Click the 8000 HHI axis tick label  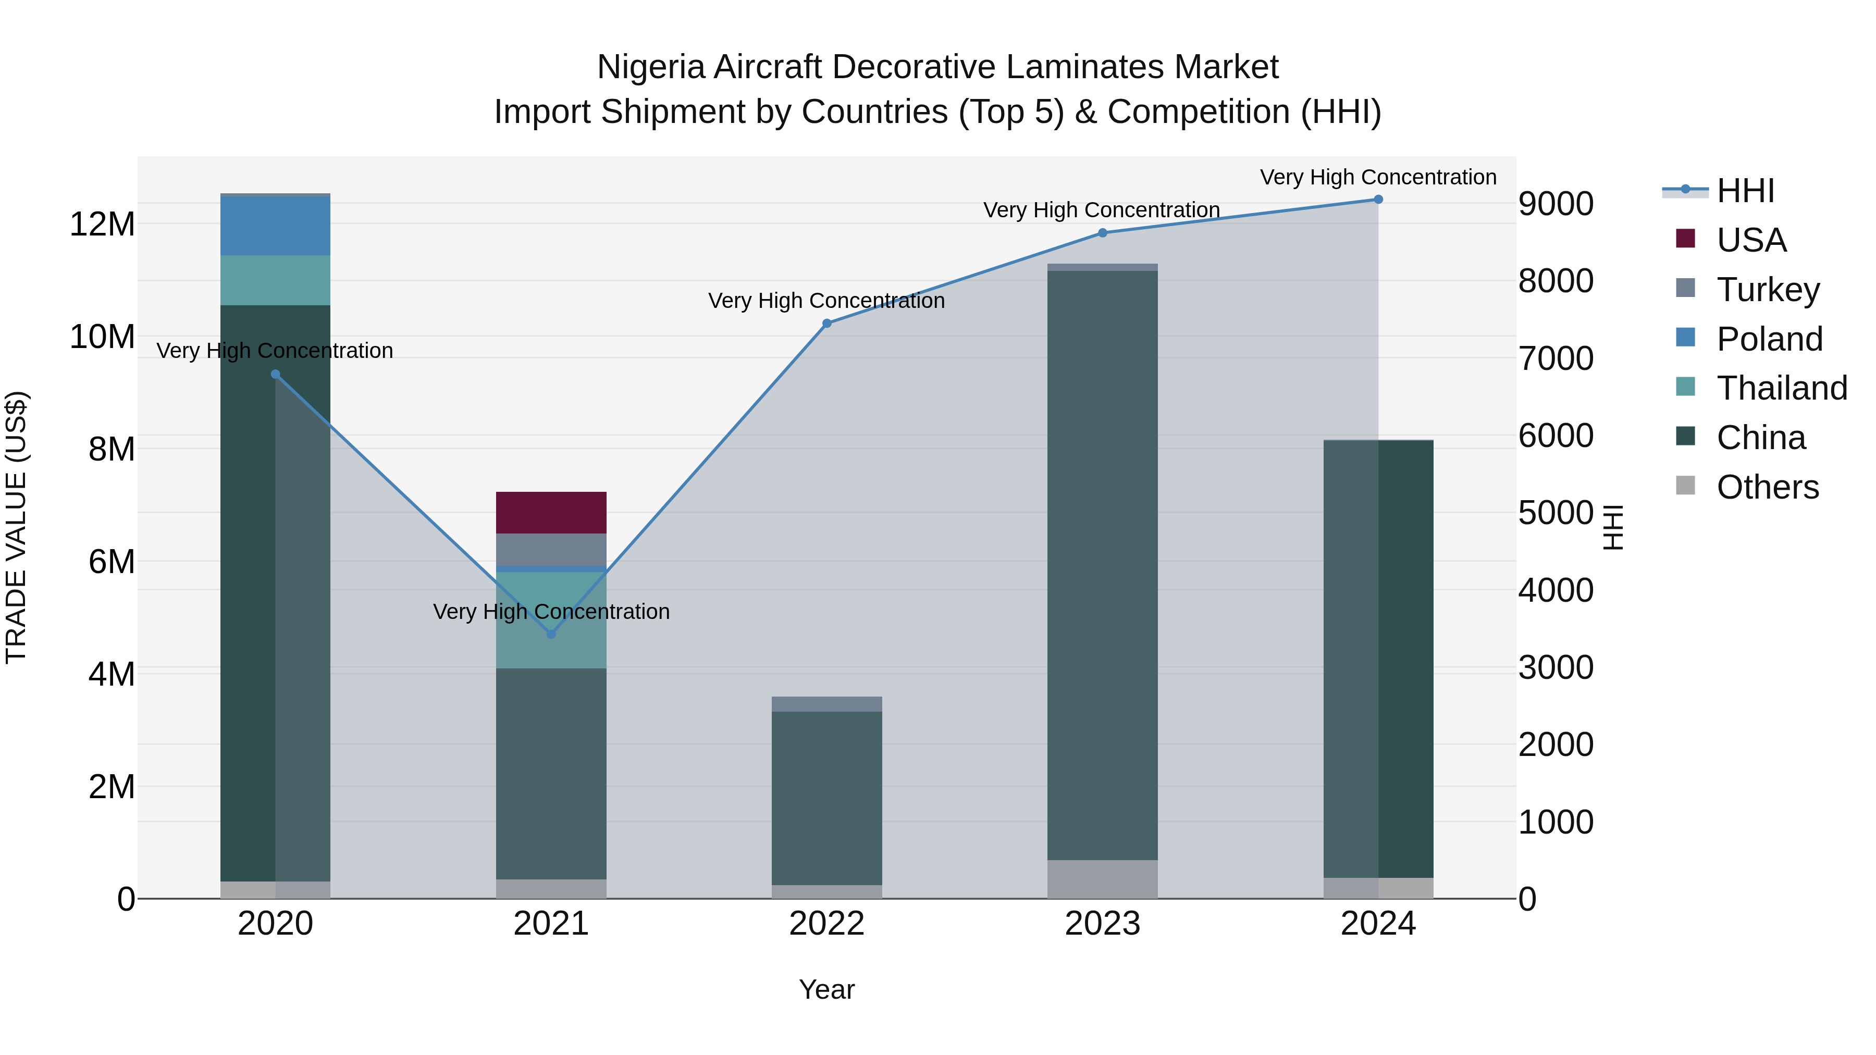pos(1556,281)
